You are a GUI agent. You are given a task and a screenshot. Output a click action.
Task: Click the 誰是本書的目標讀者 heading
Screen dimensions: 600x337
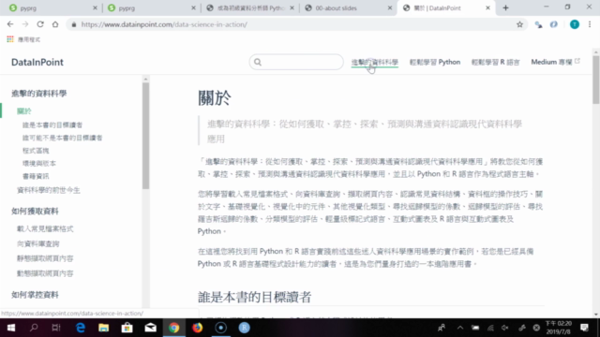tap(254, 297)
